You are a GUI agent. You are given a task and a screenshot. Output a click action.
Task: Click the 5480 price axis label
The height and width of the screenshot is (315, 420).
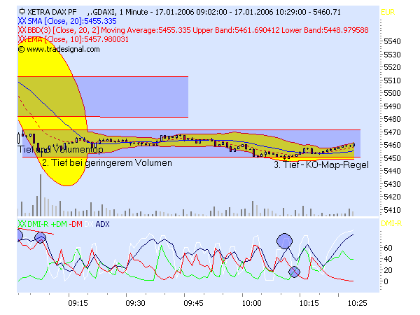(x=392, y=119)
